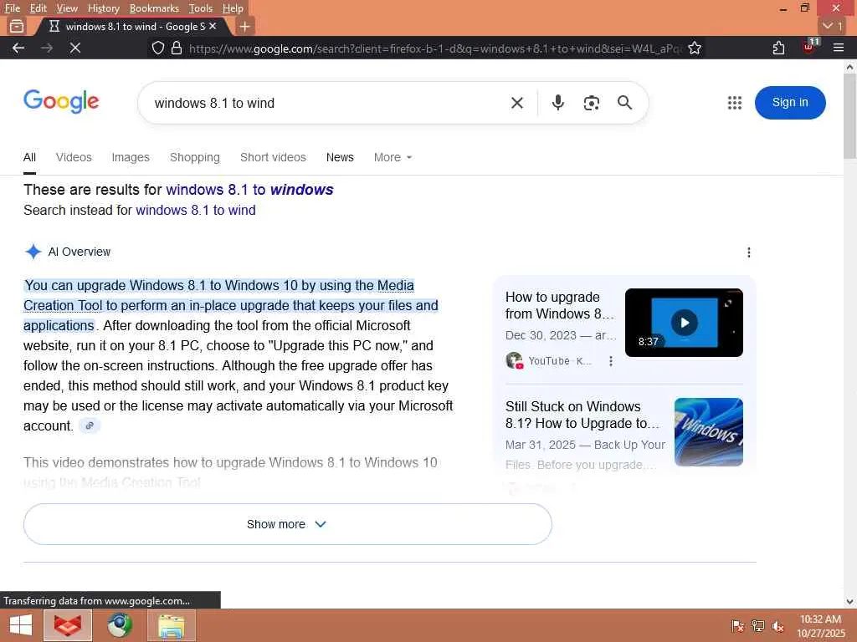The image size is (857, 642).
Task: Click the browser back arrow
Action: pos(18,48)
